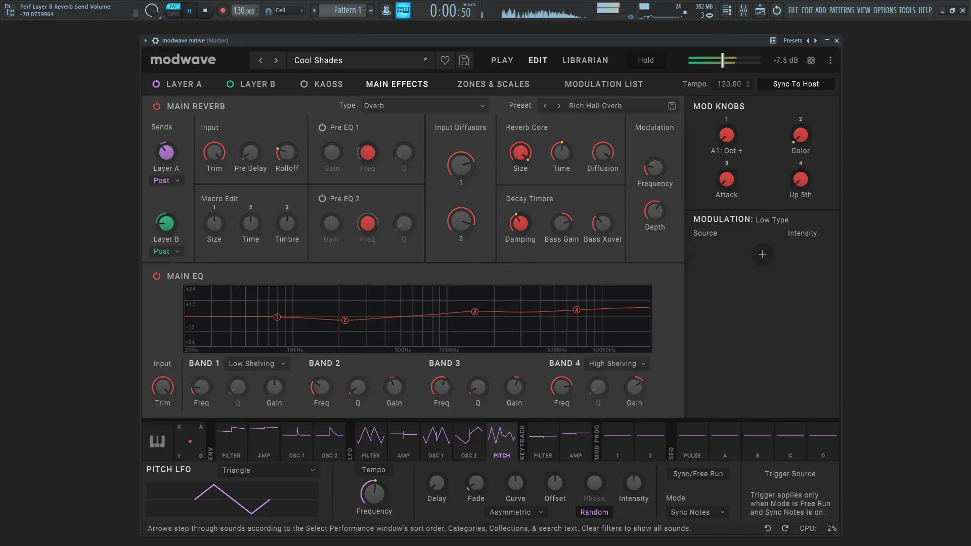Open the keyboard icon in modulation strip

pos(157,441)
